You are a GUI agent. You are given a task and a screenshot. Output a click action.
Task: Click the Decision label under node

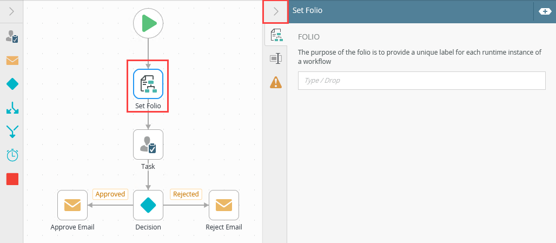148,227
